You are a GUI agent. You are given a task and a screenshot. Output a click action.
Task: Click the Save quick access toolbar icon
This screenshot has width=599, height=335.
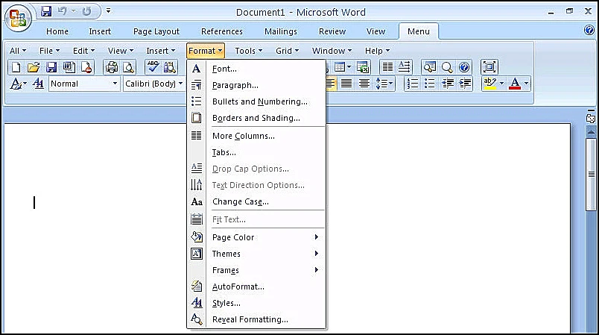[46, 11]
